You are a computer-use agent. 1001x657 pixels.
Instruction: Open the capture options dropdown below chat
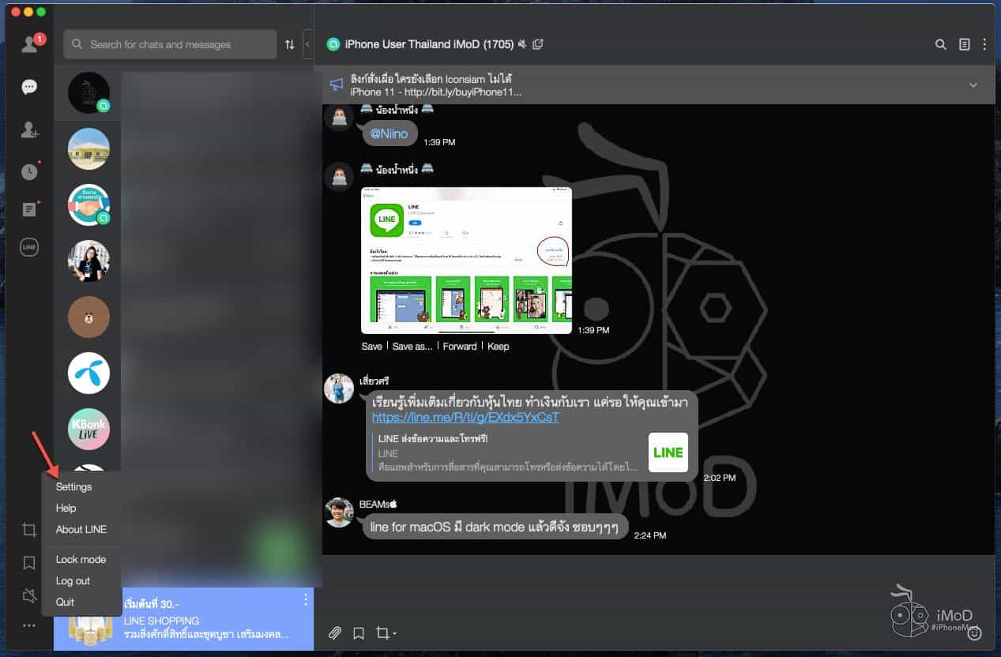point(386,633)
